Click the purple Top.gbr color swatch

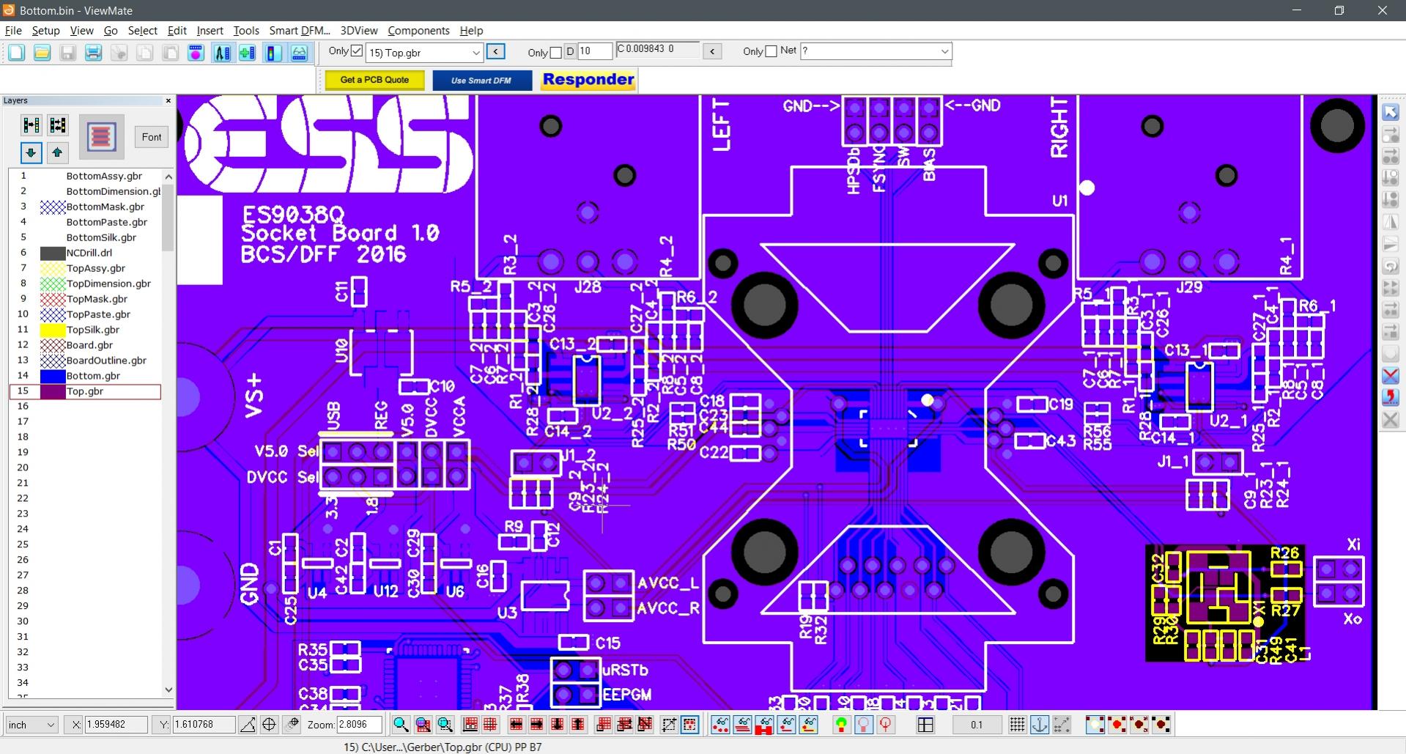tap(53, 391)
